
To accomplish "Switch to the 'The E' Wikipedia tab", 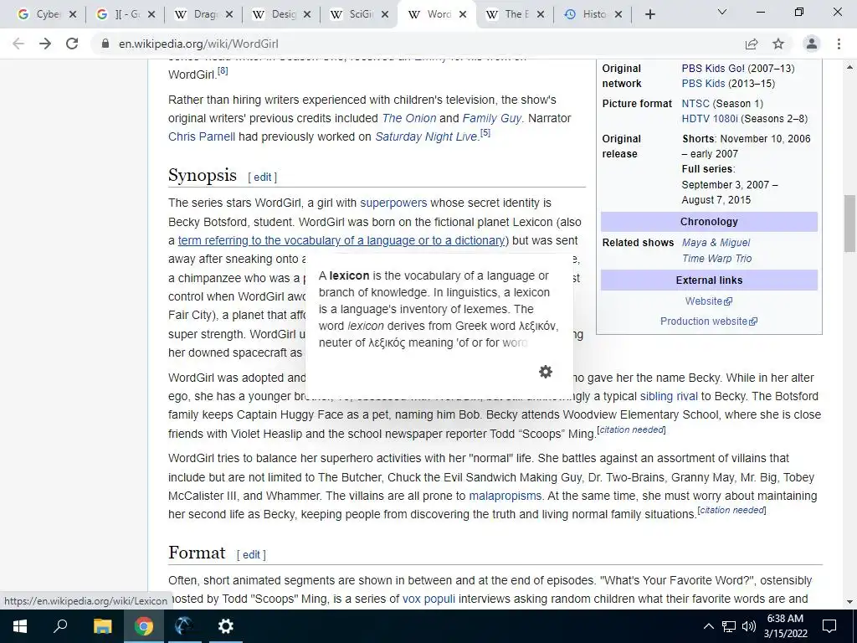I will [508, 15].
